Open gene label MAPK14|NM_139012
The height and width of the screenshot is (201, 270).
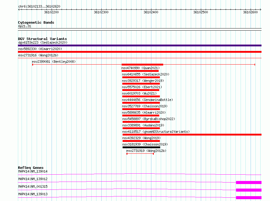33,179
